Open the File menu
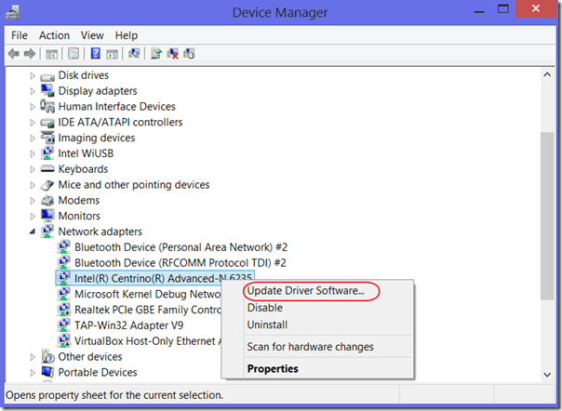The image size is (562, 411). coord(20,35)
